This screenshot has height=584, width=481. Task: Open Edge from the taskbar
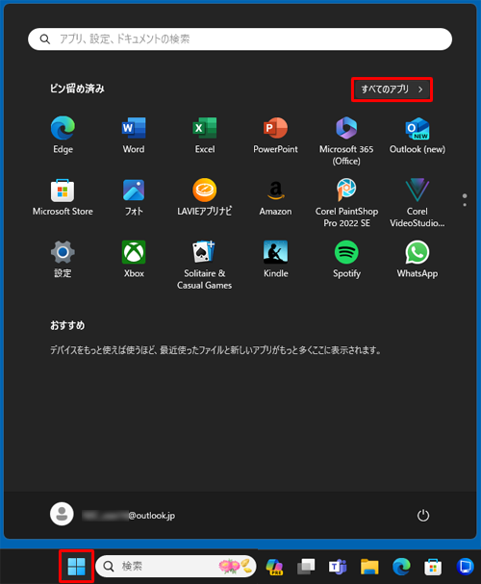click(x=401, y=567)
